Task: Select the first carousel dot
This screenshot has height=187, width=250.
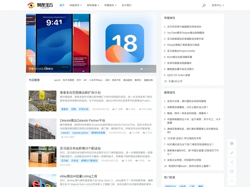Action: [141, 69]
